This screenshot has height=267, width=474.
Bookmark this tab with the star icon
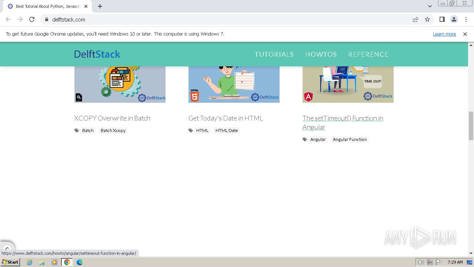pos(427,19)
